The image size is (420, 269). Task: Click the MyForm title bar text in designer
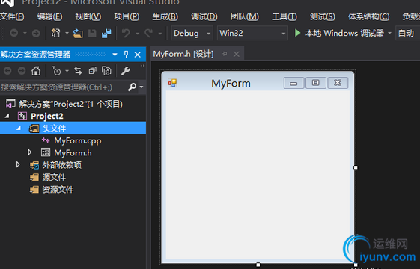tap(231, 83)
